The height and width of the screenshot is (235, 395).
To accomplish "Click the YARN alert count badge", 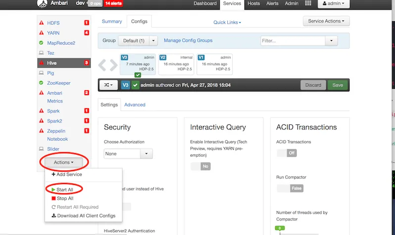I will [87, 33].
